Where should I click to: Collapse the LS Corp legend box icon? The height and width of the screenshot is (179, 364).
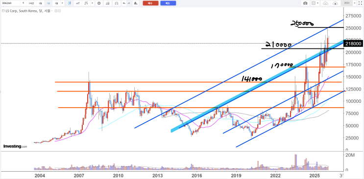pyautogui.click(x=3, y=11)
